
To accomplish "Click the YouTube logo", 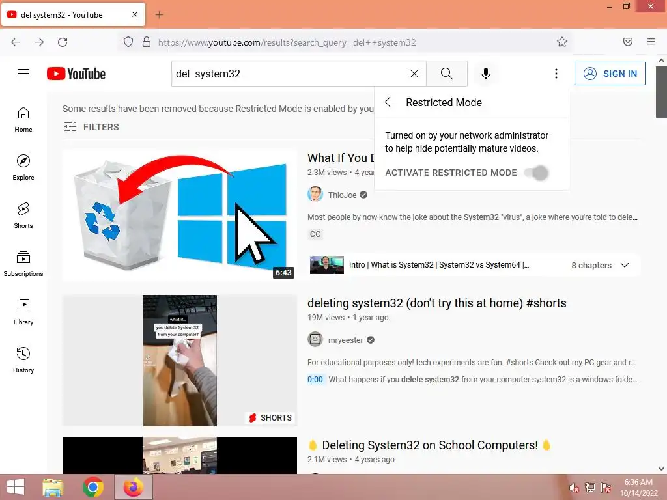I will (76, 74).
